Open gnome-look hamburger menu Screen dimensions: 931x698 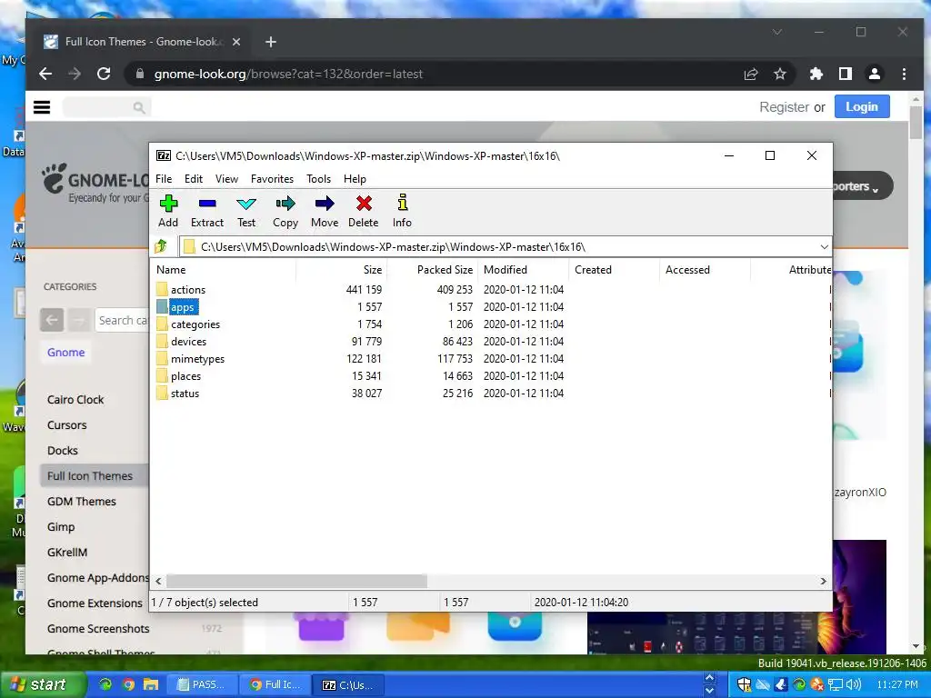pos(42,107)
